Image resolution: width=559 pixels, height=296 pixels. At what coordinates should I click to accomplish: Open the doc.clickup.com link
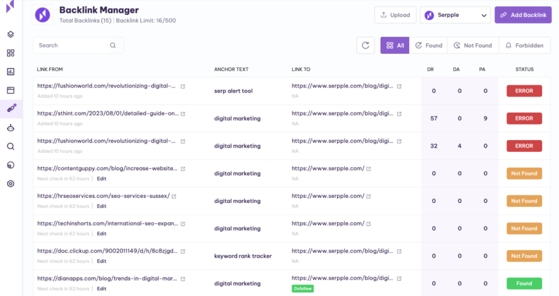[107, 251]
